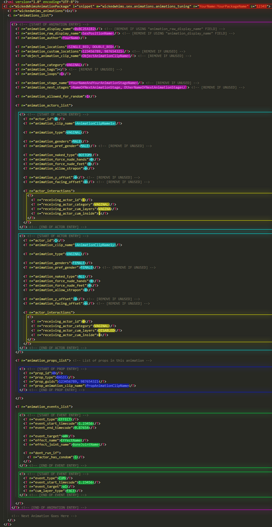Click the "event_end_timecode" attribute name
The width and height of the screenshot is (272, 527).
pyautogui.click(x=53, y=427)
